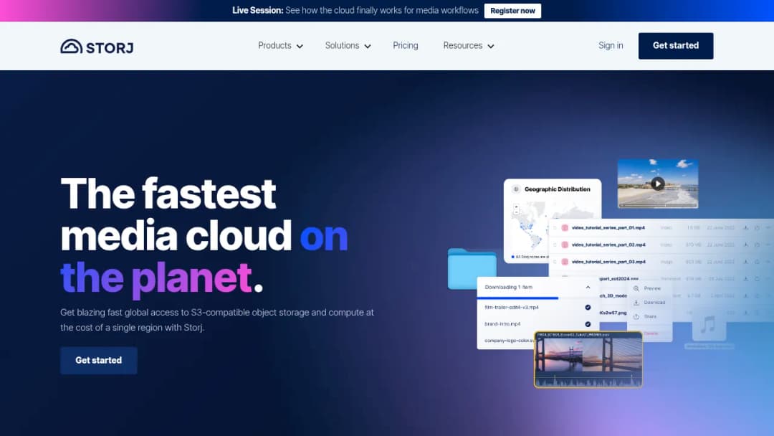This screenshot has width=774, height=436.
Task: Click magnifier icon beside Preview
Action: coord(636,288)
